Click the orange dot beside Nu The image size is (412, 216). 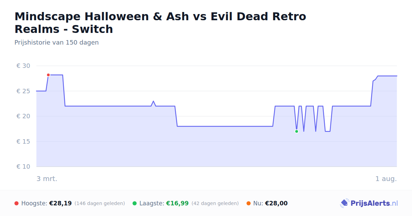249,203
